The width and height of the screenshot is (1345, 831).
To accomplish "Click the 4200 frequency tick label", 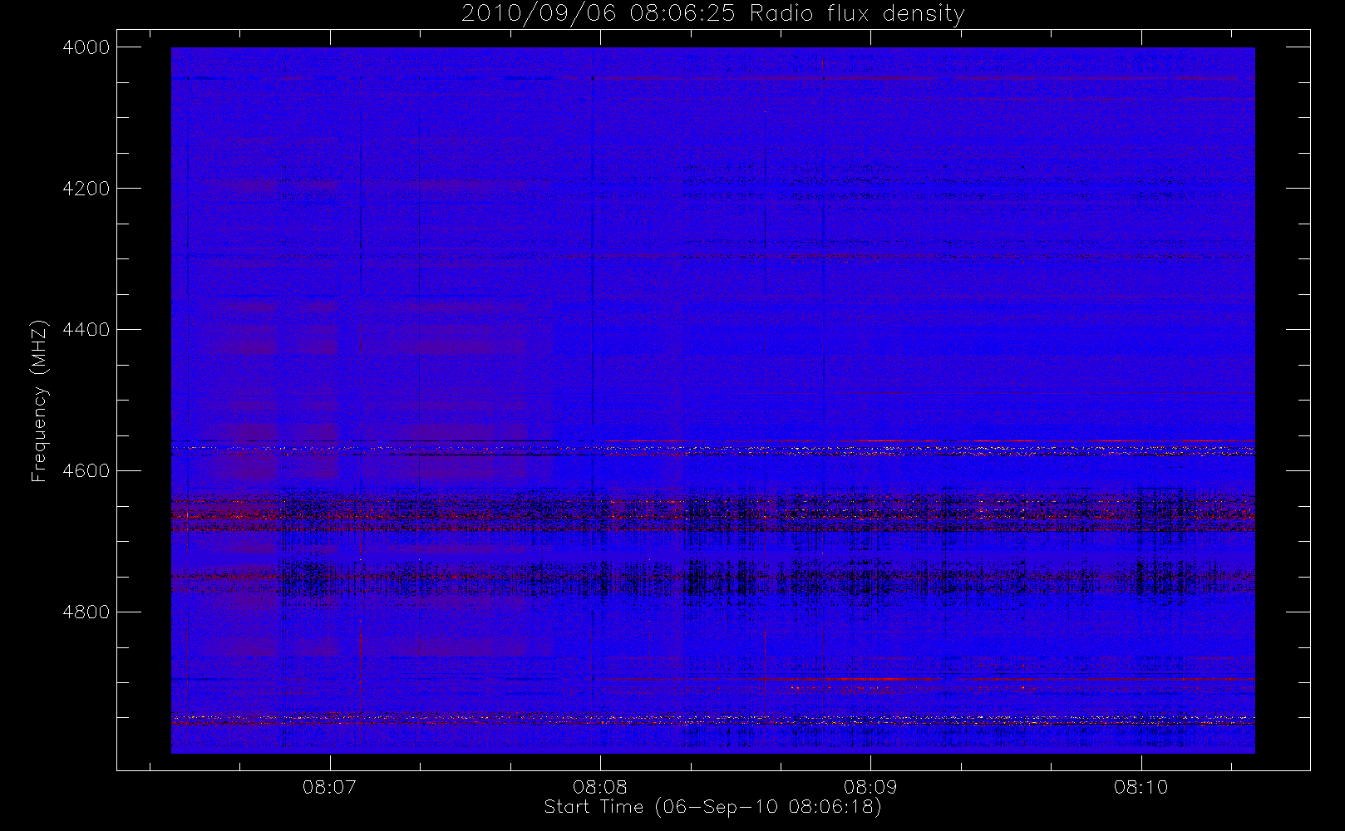I will (86, 189).
